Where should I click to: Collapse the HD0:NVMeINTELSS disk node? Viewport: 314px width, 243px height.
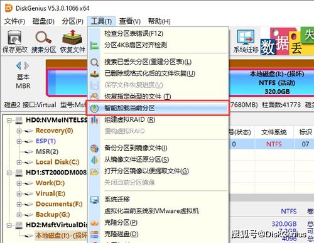coord(9,121)
